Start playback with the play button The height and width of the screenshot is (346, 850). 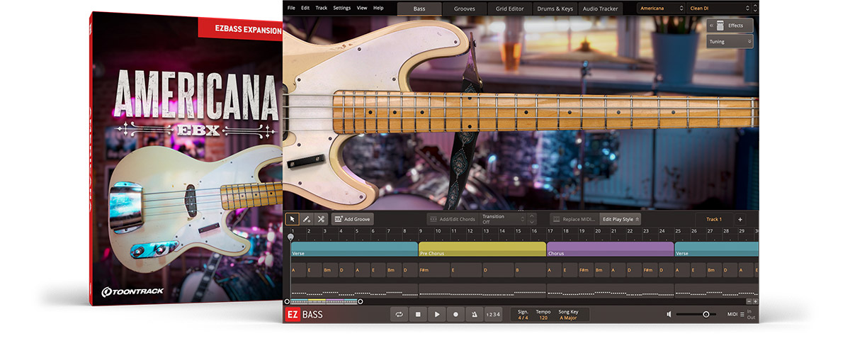(x=437, y=314)
